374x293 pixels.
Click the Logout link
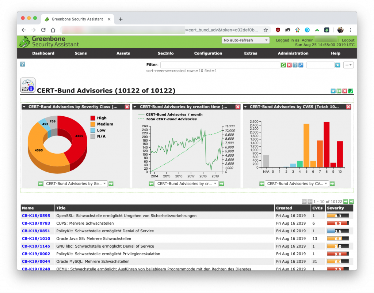click(348, 40)
